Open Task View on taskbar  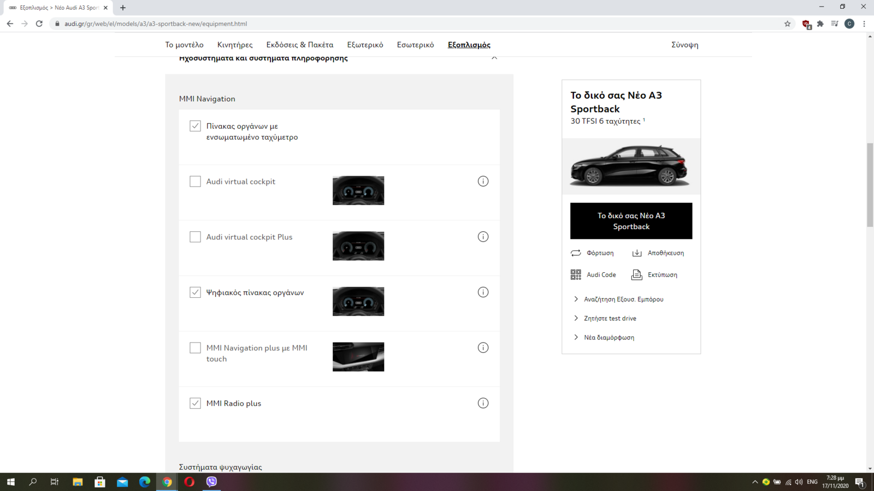point(55,482)
